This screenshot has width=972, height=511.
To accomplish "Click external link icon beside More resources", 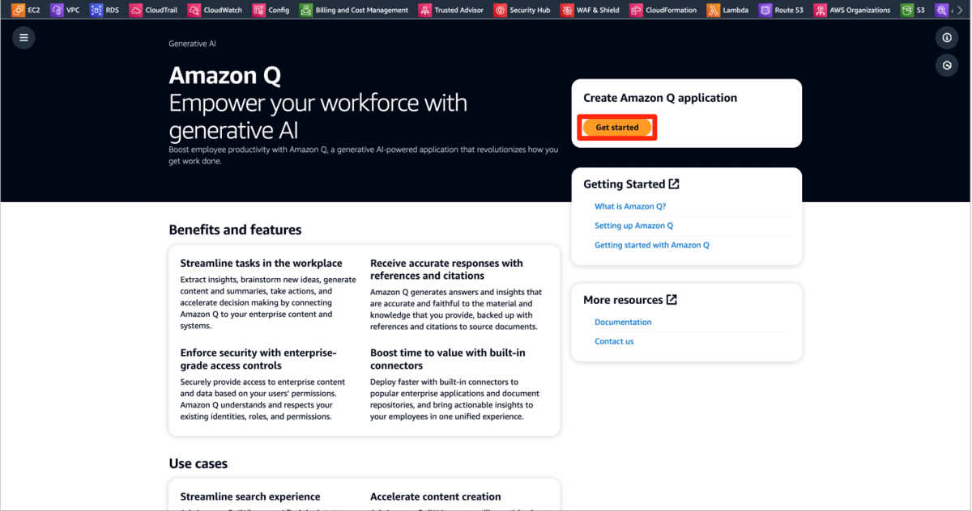I will tap(671, 299).
